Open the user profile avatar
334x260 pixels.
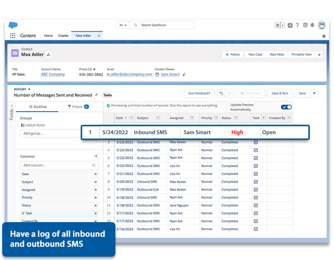pyautogui.click(x=322, y=25)
